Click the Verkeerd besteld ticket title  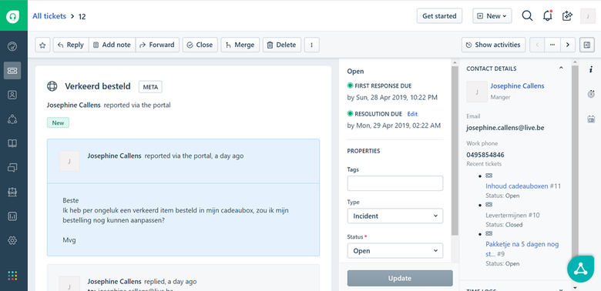(x=98, y=86)
